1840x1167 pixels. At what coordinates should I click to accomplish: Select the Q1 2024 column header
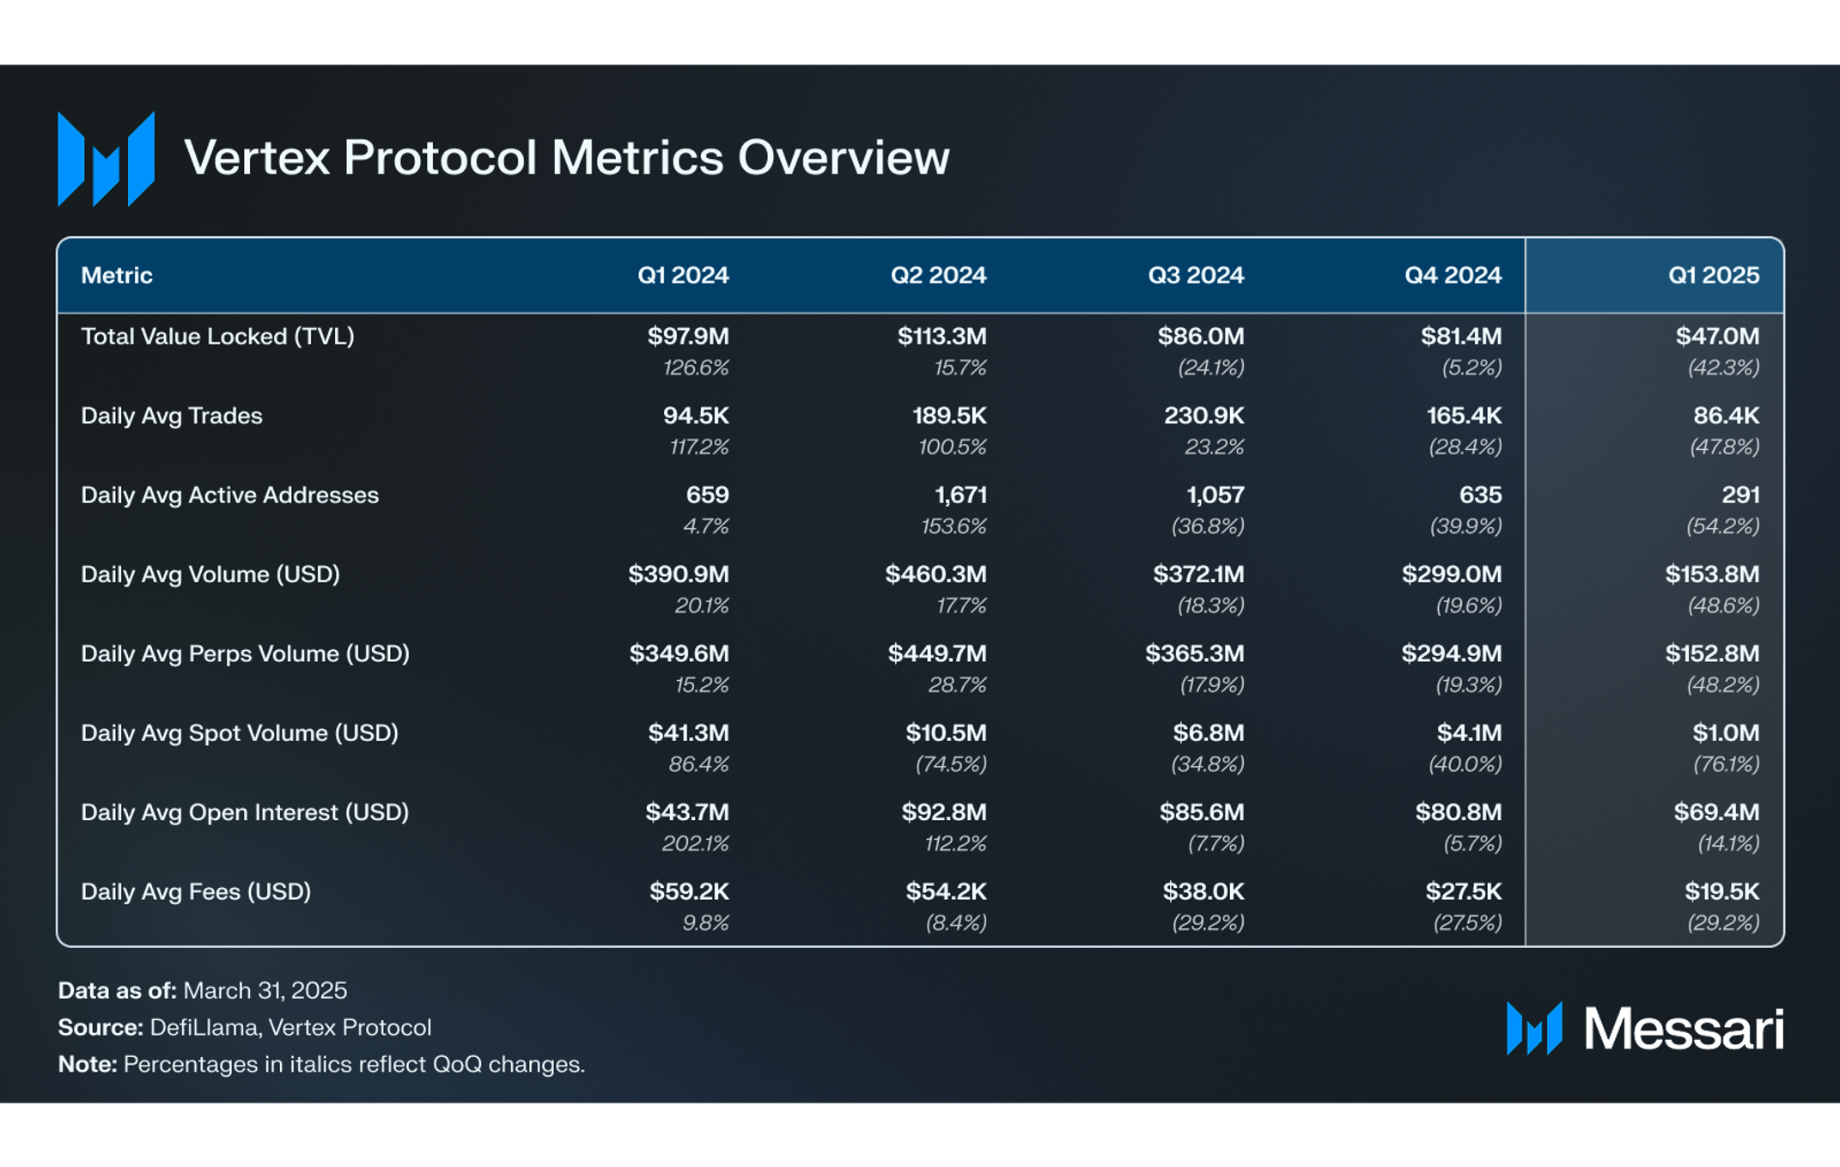coord(683,275)
